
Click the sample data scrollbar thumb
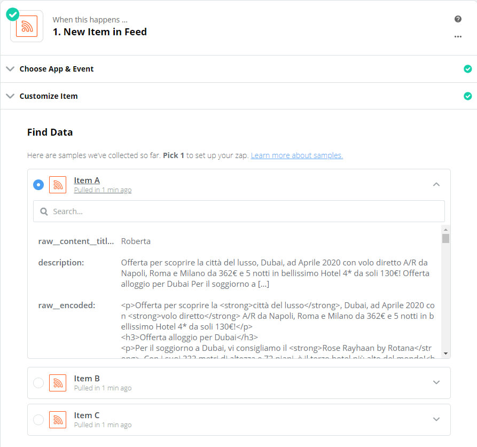click(445, 238)
